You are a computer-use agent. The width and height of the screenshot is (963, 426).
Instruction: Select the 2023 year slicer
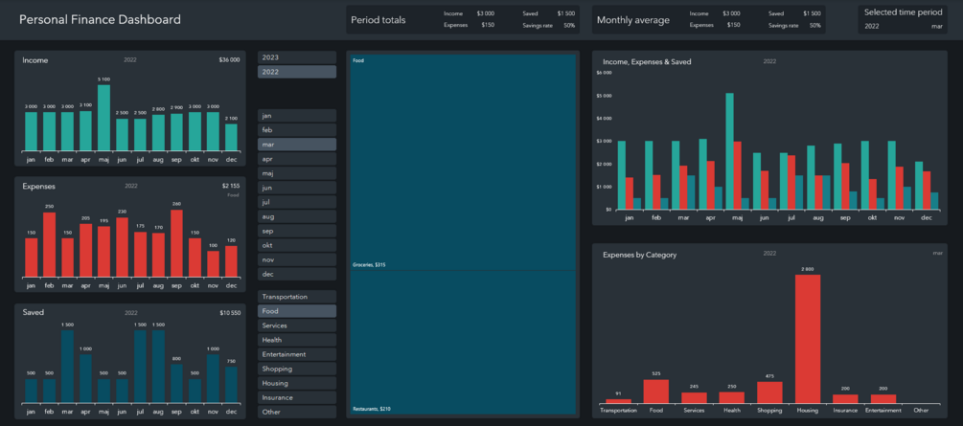click(x=297, y=57)
